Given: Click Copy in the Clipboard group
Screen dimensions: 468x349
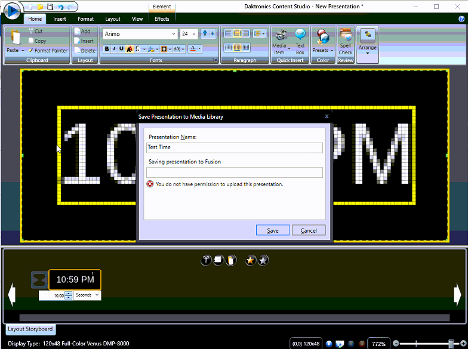Looking at the screenshot, I should 37,41.
